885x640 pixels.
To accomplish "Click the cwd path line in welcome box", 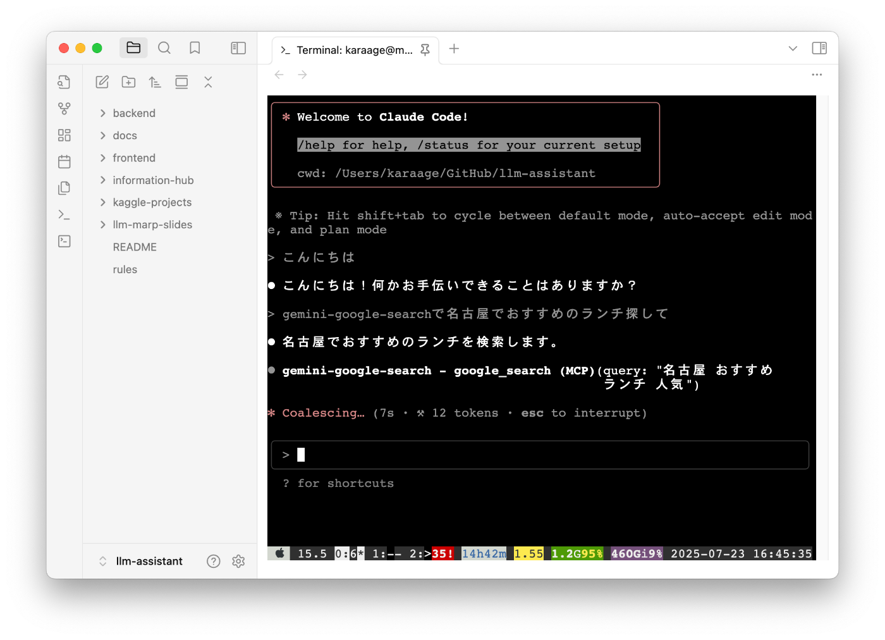I will point(446,173).
